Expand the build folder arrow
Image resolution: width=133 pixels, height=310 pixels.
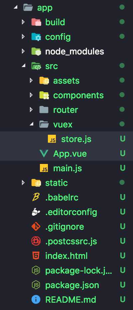click(23, 22)
